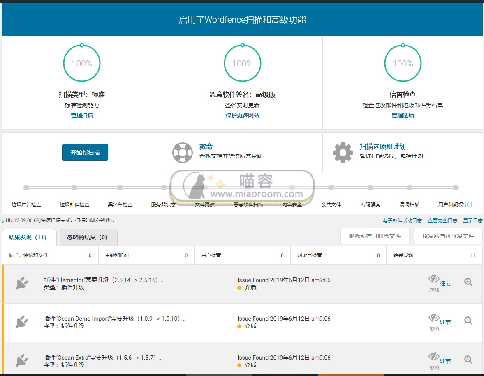Click the 恶意软件签名 100% progress circle
Screen dimensions: 484x376
pos(243,63)
